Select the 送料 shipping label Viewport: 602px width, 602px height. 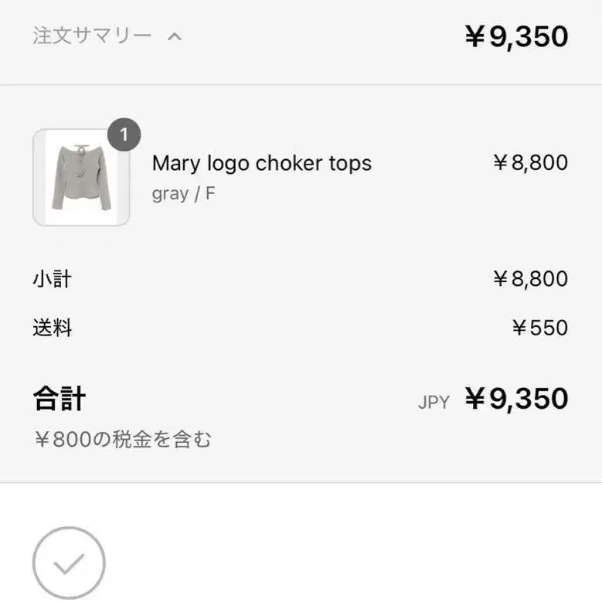(52, 328)
